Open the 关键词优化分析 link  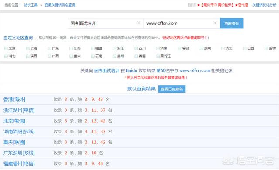[265, 5]
